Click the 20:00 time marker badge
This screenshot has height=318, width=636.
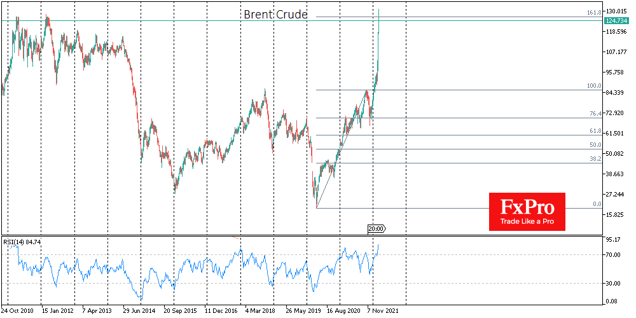click(x=376, y=228)
